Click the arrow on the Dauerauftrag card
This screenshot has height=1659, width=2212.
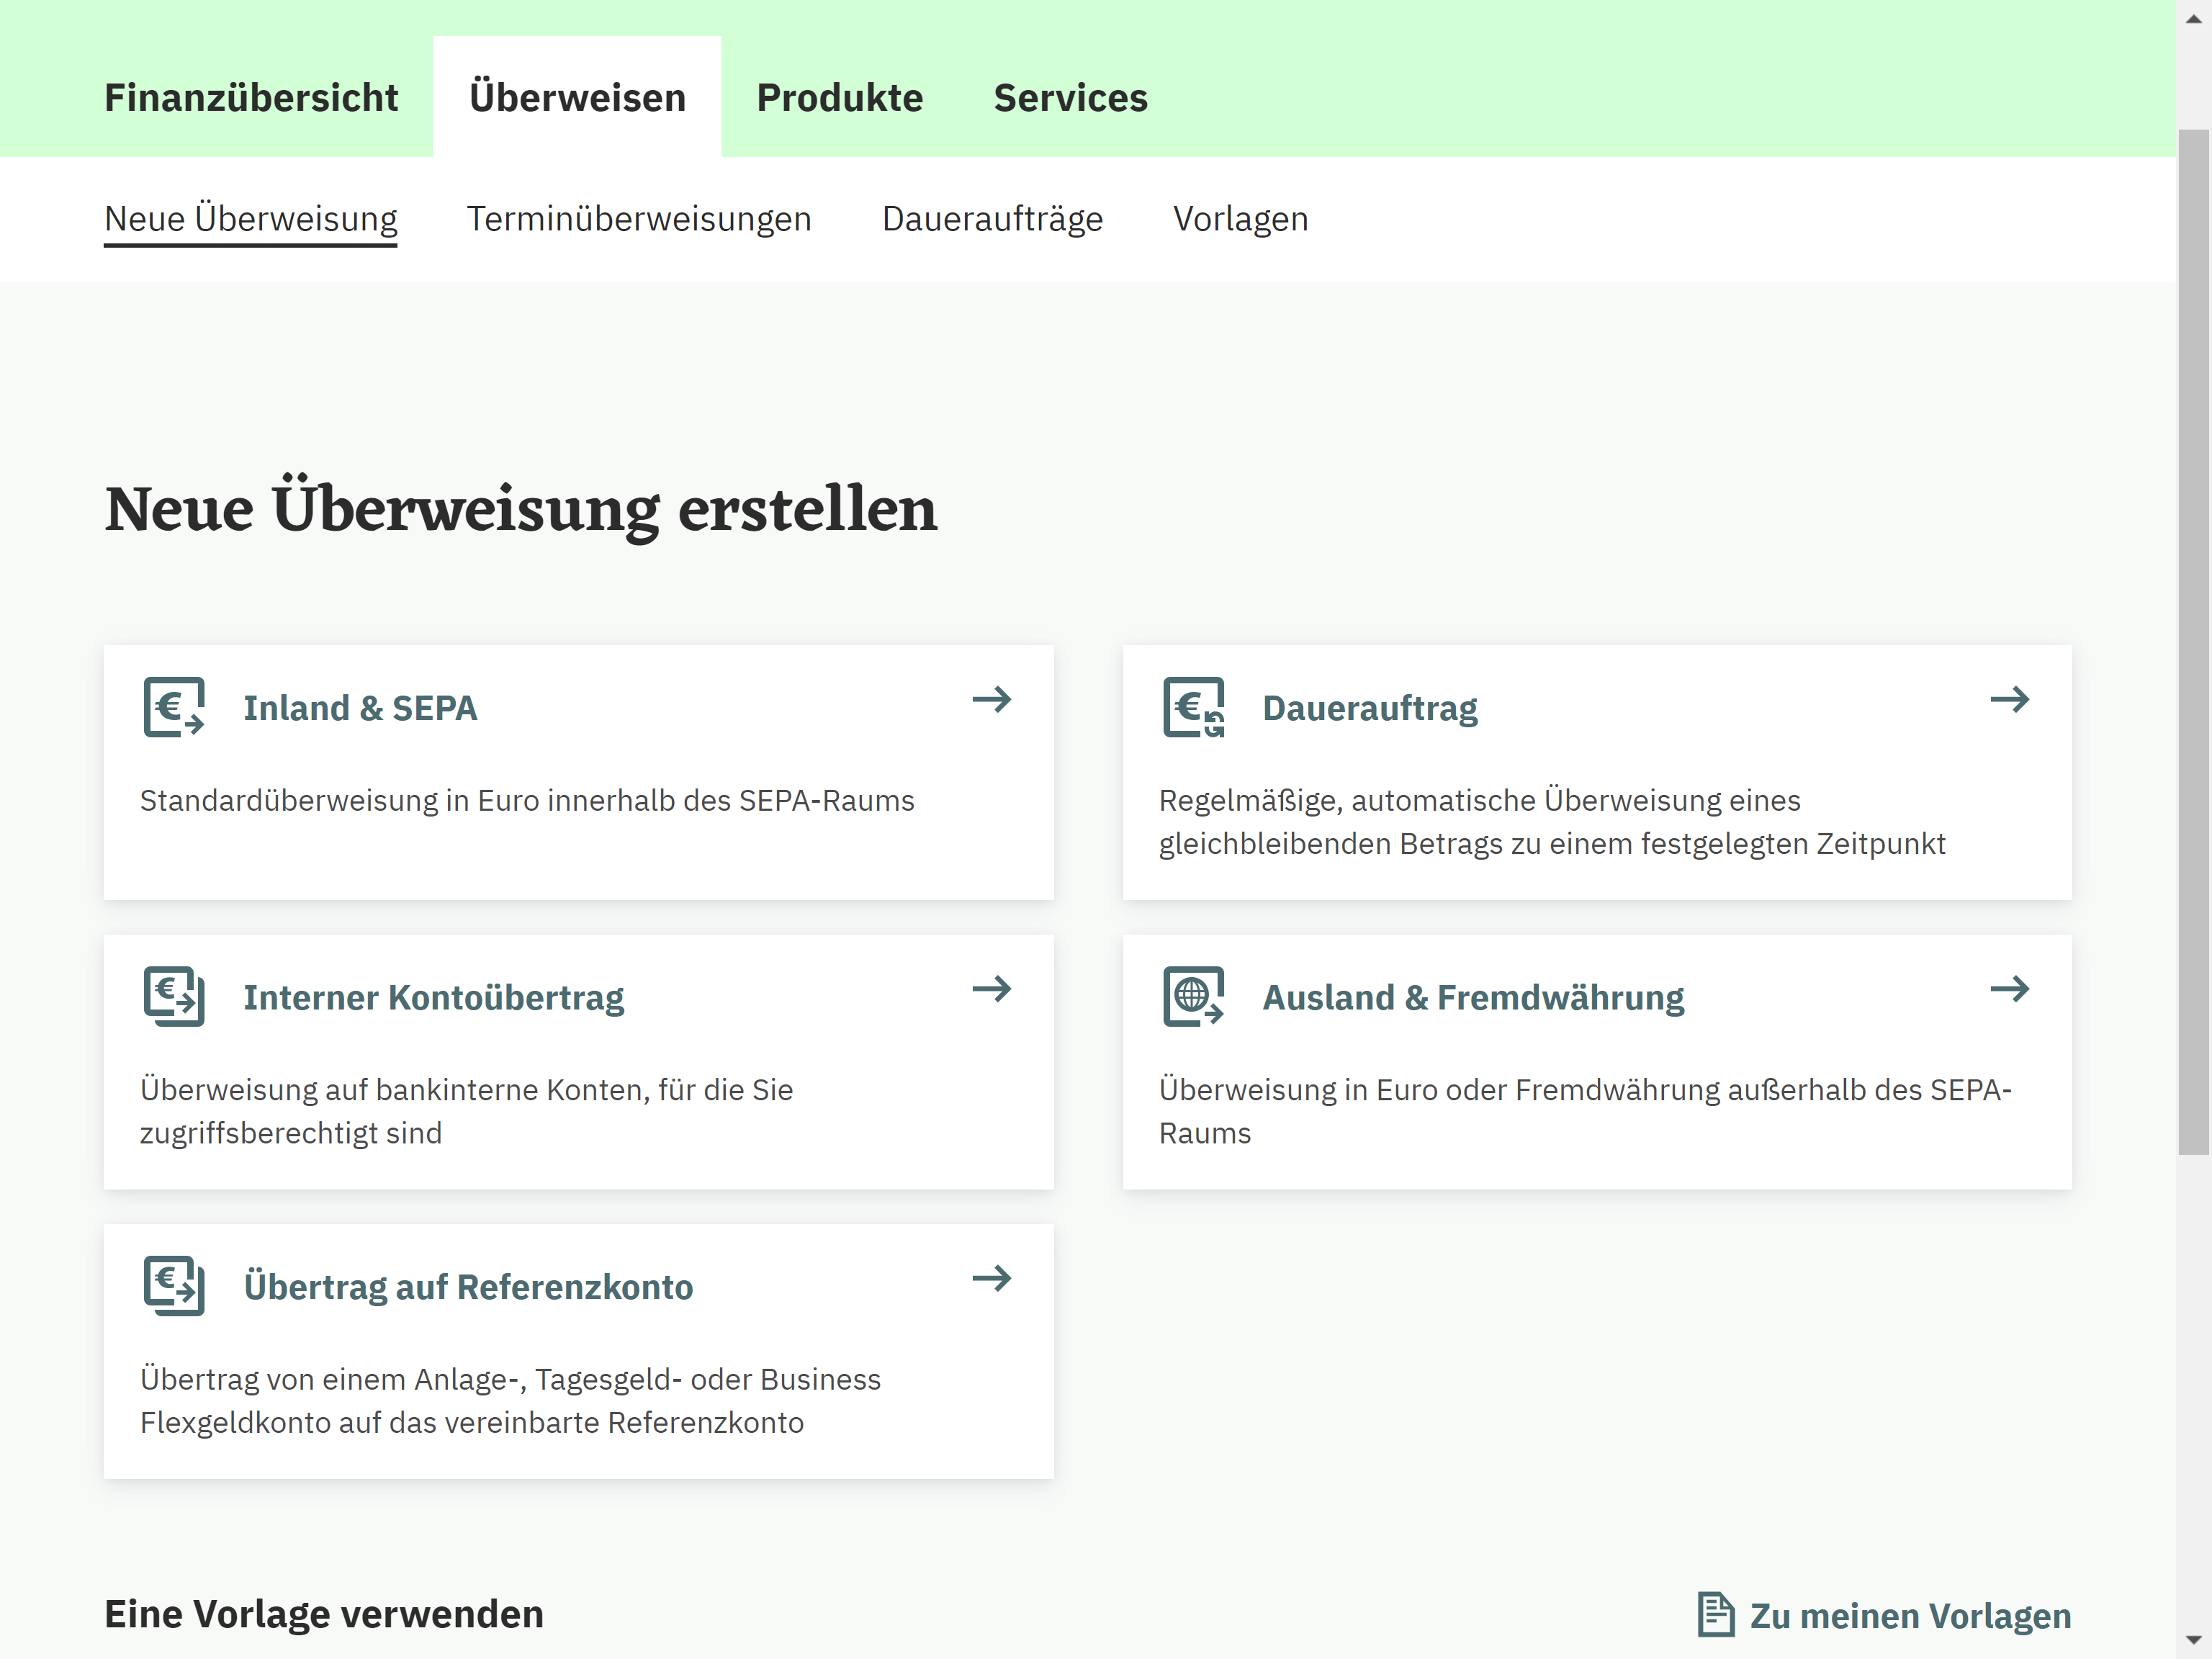pyautogui.click(x=2010, y=699)
